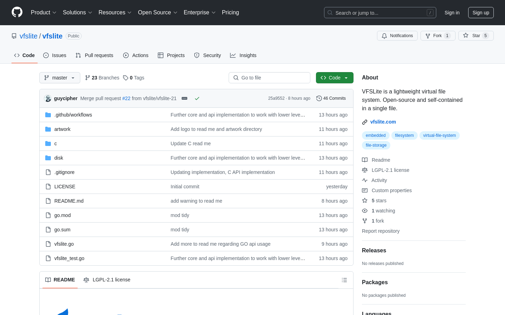Switch to LGPL-2.1 license tab
Image resolution: width=505 pixels, height=315 pixels.
[x=107, y=280]
